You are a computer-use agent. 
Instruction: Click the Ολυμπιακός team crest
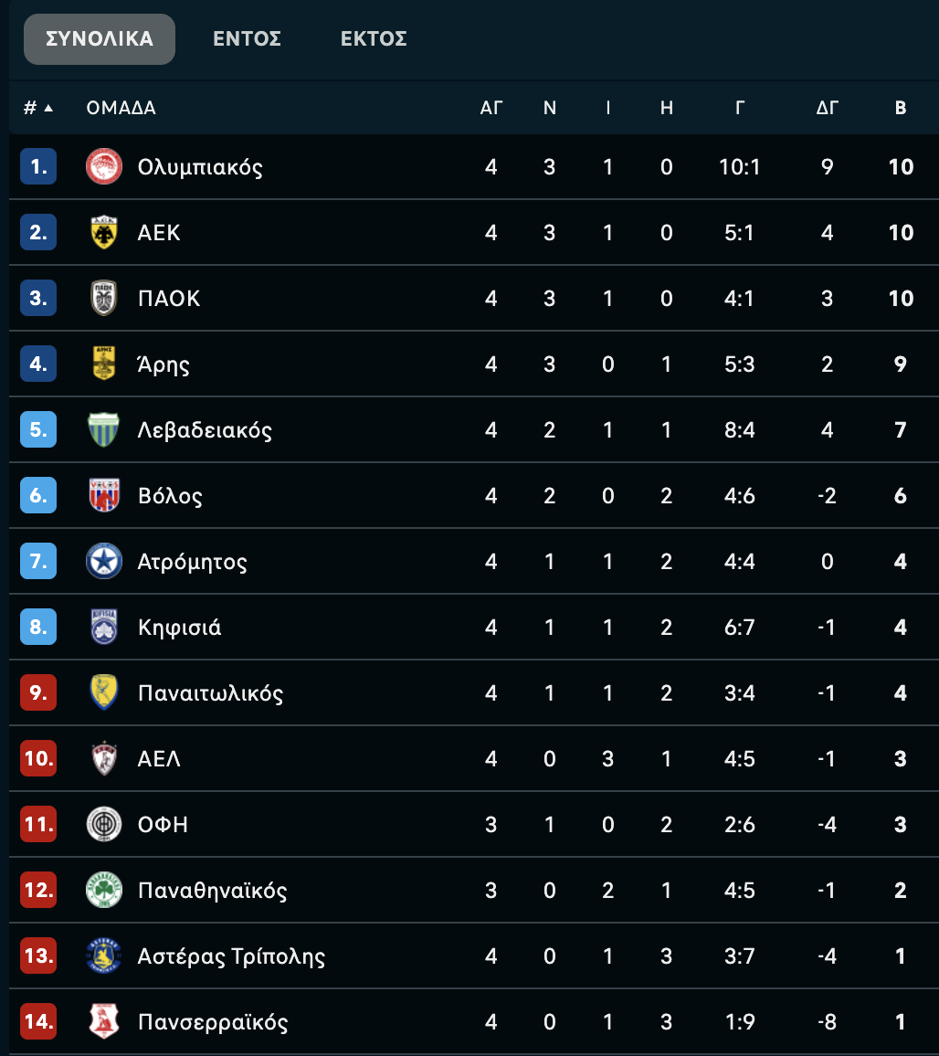[104, 166]
